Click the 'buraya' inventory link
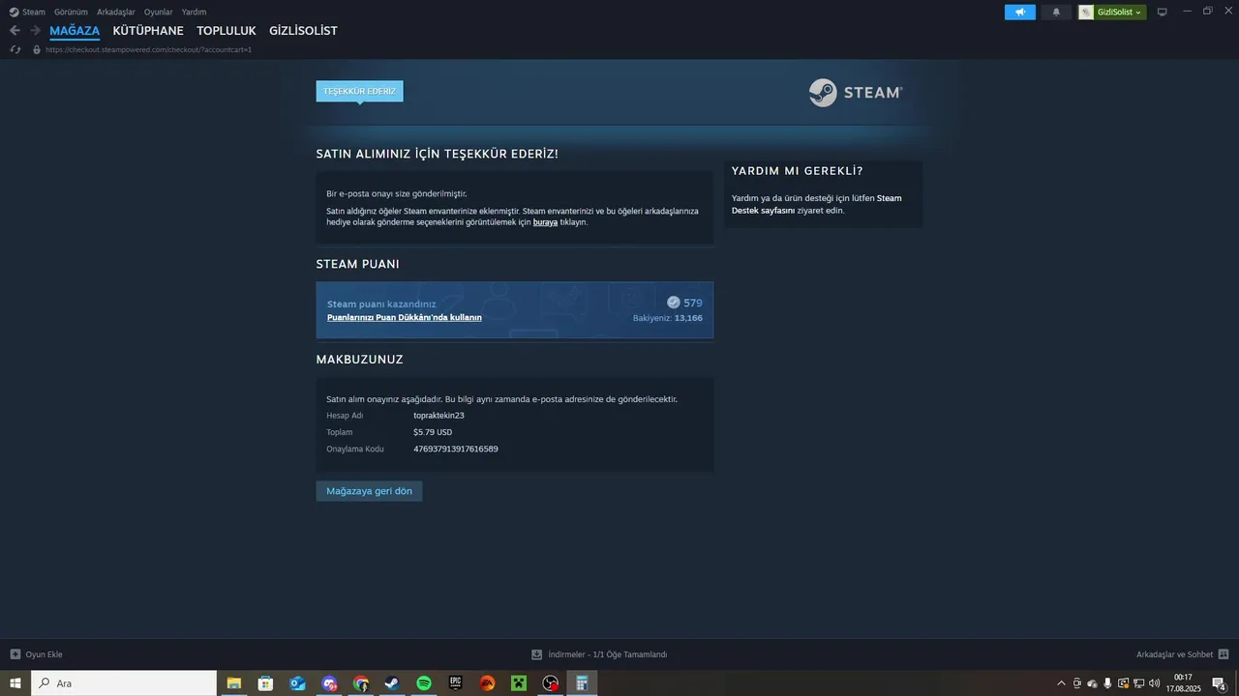The width and height of the screenshot is (1239, 696). [x=545, y=222]
